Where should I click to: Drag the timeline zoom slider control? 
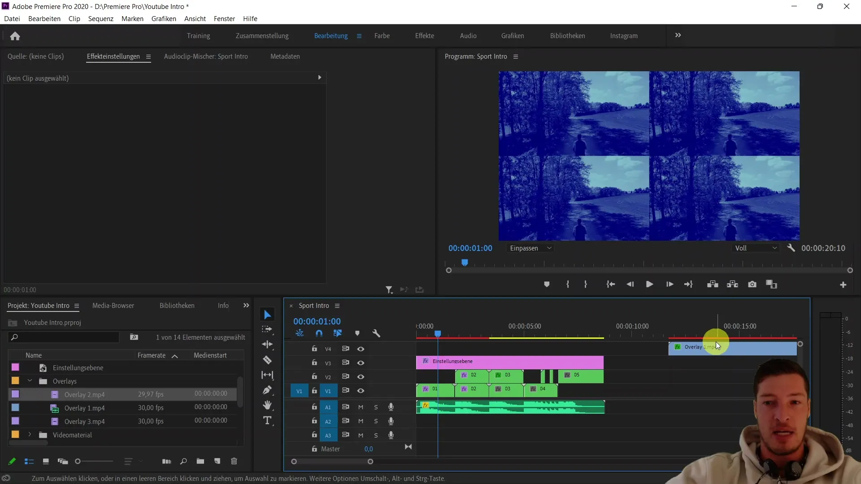332,462
